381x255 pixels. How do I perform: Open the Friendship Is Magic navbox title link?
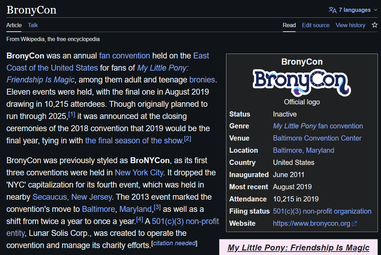pyautogui.click(x=298, y=248)
